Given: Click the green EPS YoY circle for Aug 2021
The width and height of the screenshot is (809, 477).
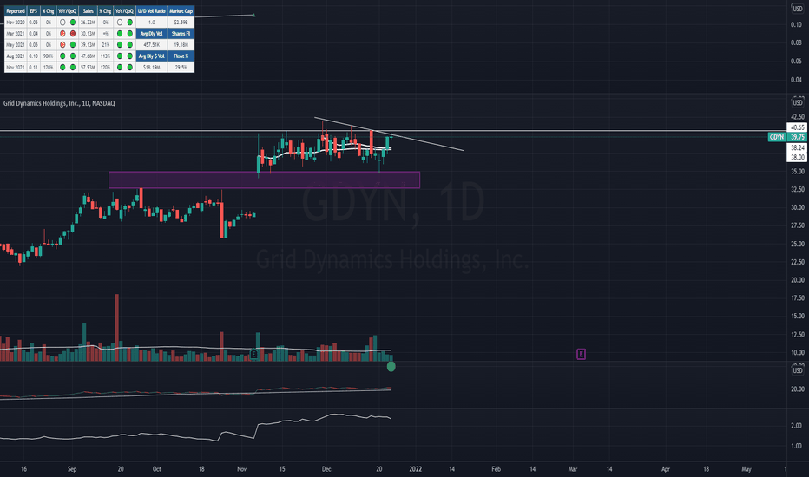Looking at the screenshot, I should tap(62, 56).
